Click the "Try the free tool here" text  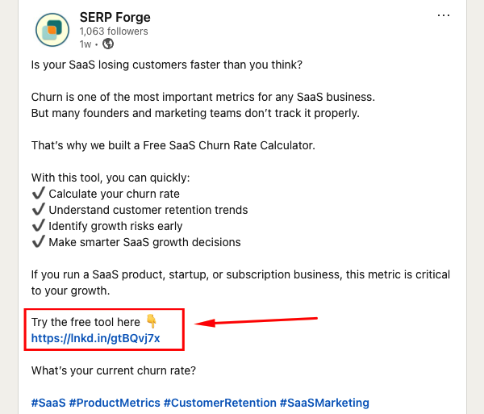click(x=86, y=322)
